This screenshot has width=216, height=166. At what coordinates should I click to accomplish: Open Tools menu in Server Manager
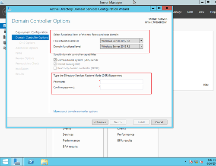tap(190, 12)
